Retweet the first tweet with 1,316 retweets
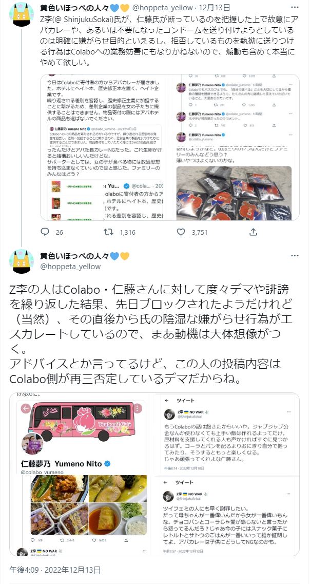 [108, 232]
